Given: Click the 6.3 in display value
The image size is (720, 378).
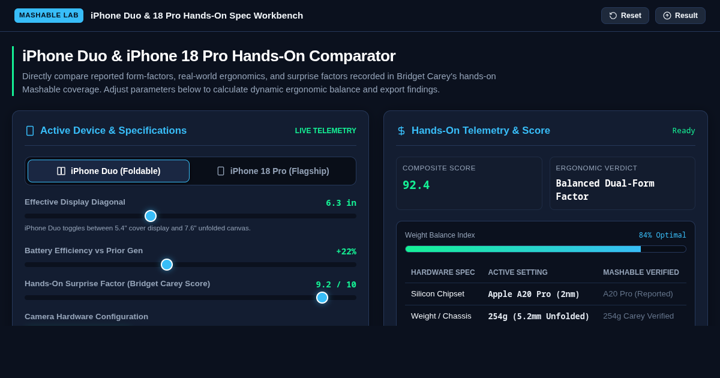Looking at the screenshot, I should [341, 203].
